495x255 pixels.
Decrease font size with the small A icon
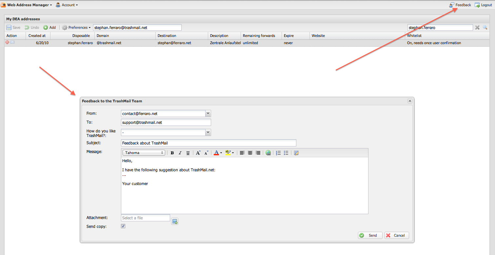click(x=206, y=153)
